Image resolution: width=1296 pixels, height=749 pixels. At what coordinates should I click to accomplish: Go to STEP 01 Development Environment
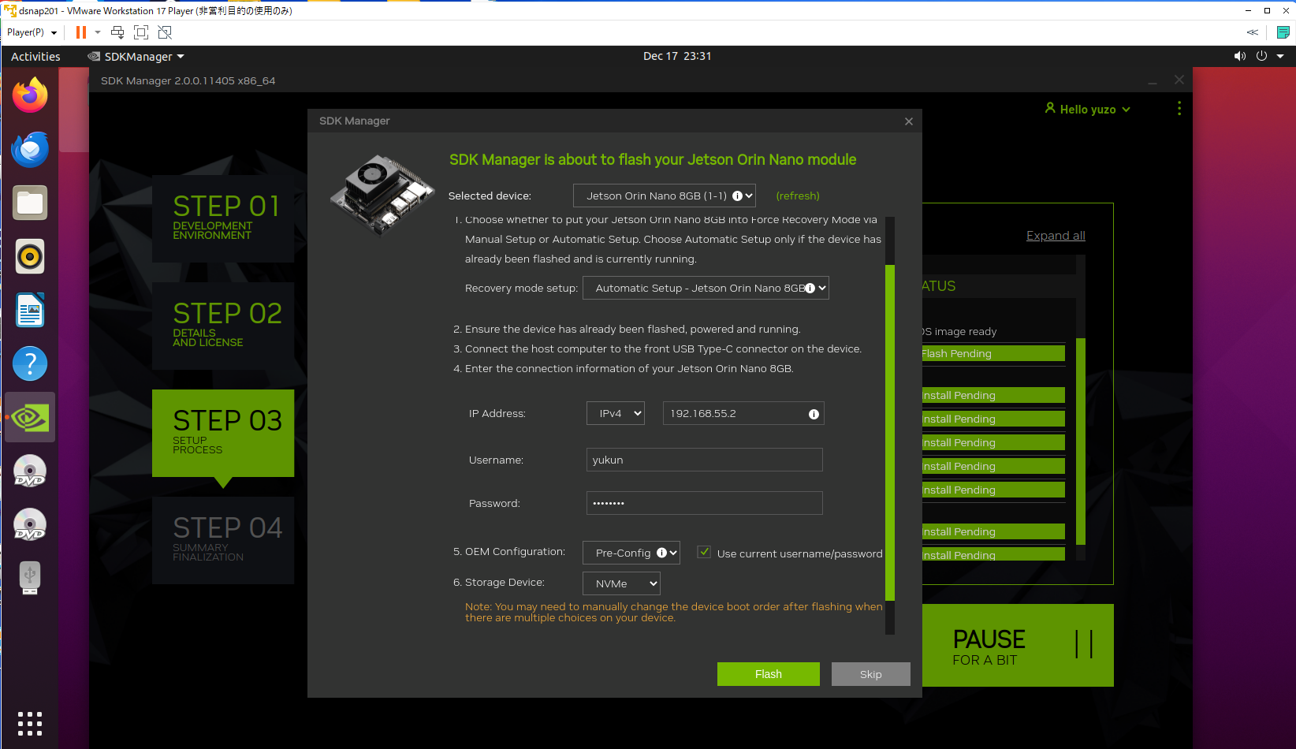pyautogui.click(x=223, y=218)
